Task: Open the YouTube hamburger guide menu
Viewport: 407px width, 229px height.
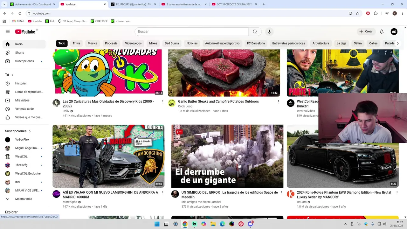Action: pos(8,31)
